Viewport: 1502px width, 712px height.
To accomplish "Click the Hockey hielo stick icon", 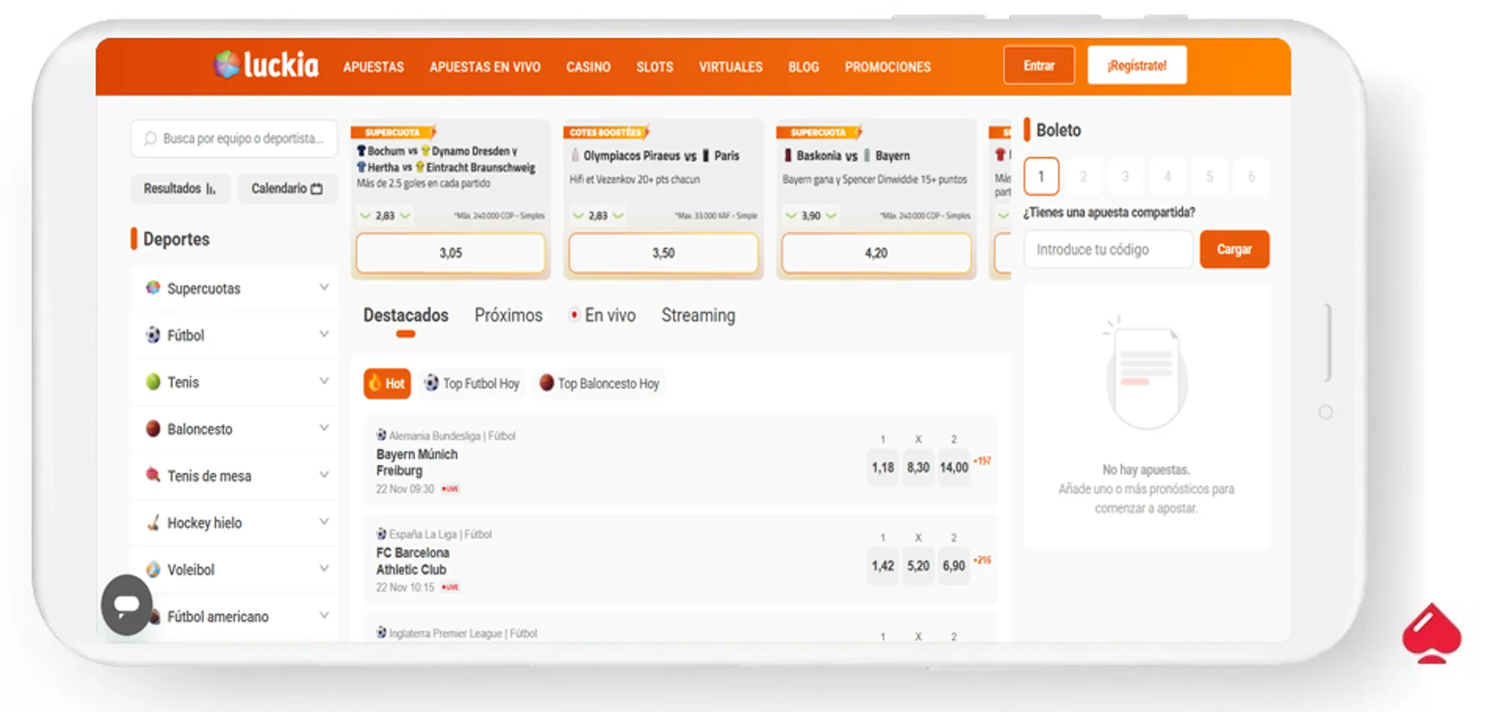I will (x=153, y=523).
